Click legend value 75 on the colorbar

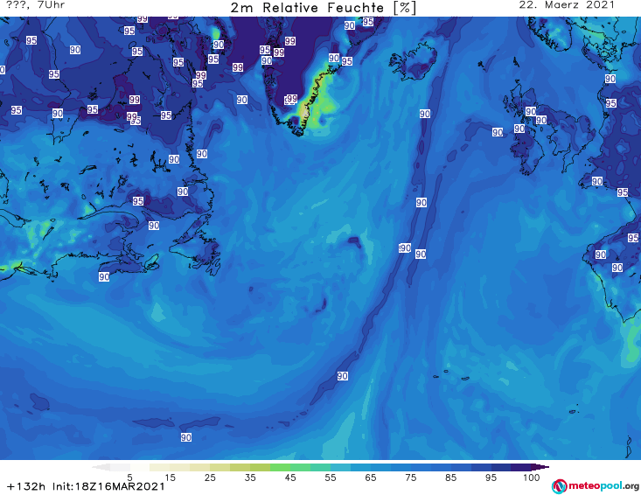point(410,478)
